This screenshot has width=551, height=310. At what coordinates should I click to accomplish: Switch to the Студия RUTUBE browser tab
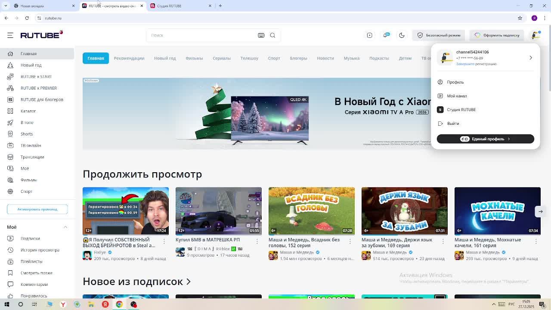pyautogui.click(x=181, y=6)
